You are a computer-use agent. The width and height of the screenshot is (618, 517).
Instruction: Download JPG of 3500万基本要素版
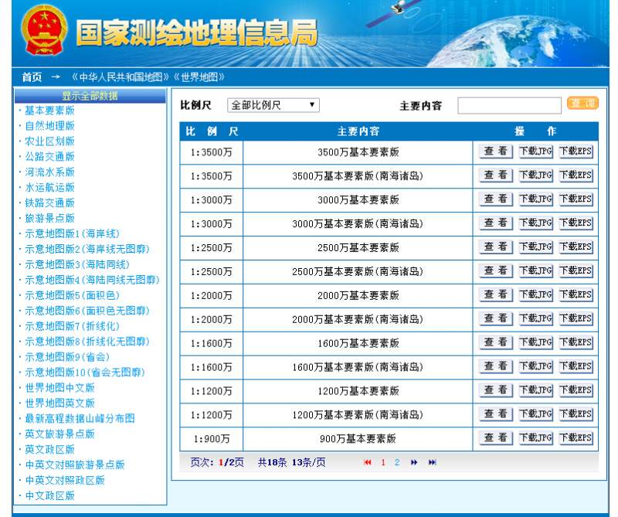(x=535, y=151)
